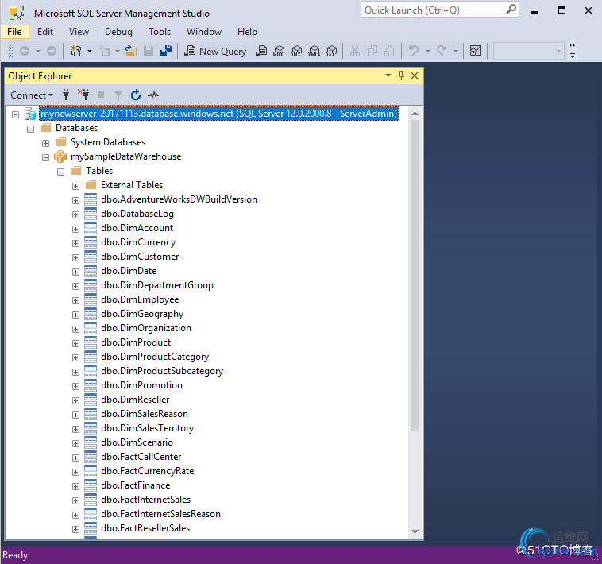
Task: Click the New Project icon
Action: 76,51
